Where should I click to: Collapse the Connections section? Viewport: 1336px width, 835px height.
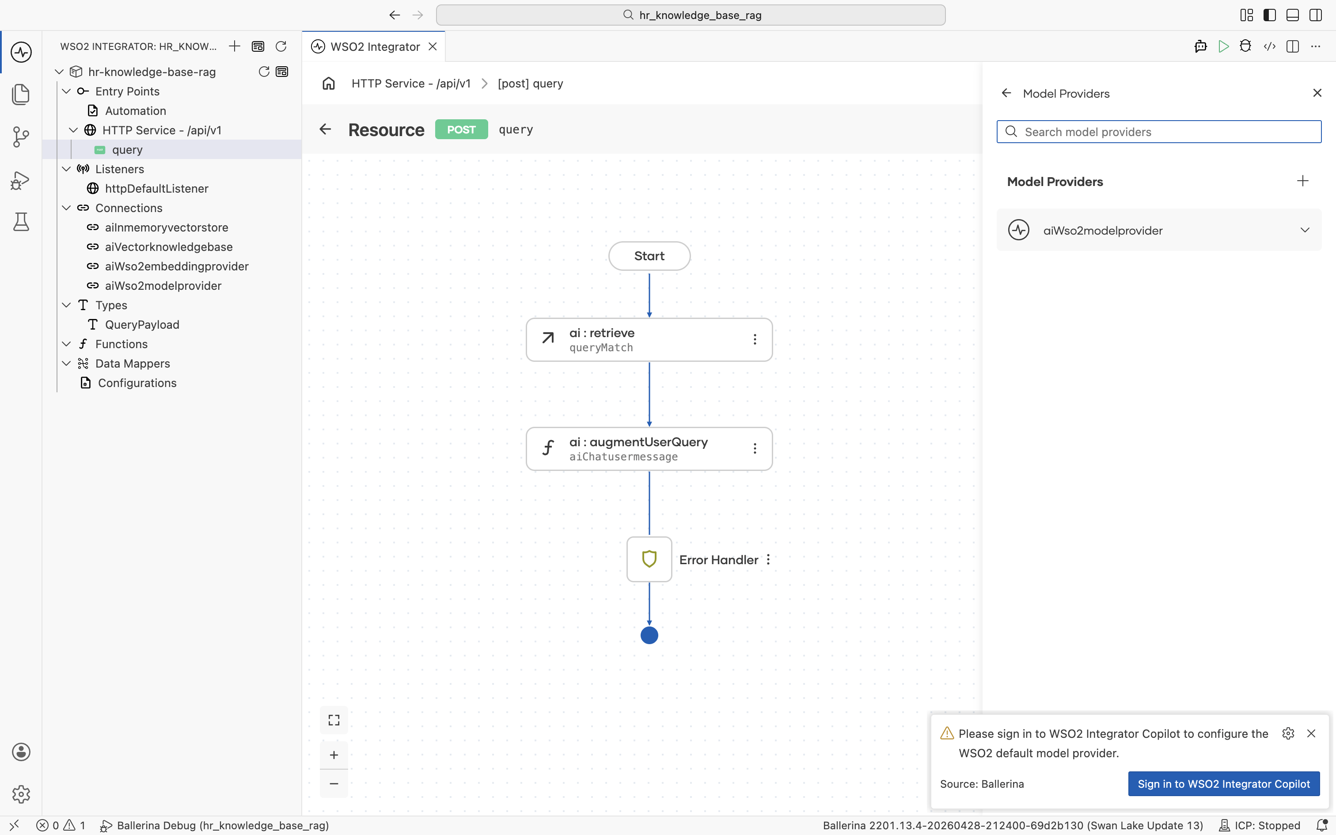66,208
